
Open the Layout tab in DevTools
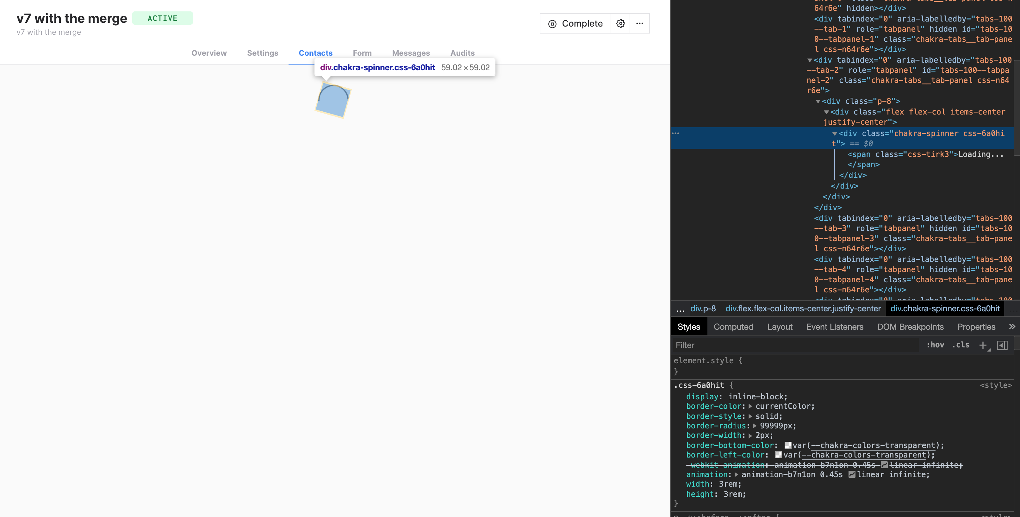pyautogui.click(x=780, y=327)
